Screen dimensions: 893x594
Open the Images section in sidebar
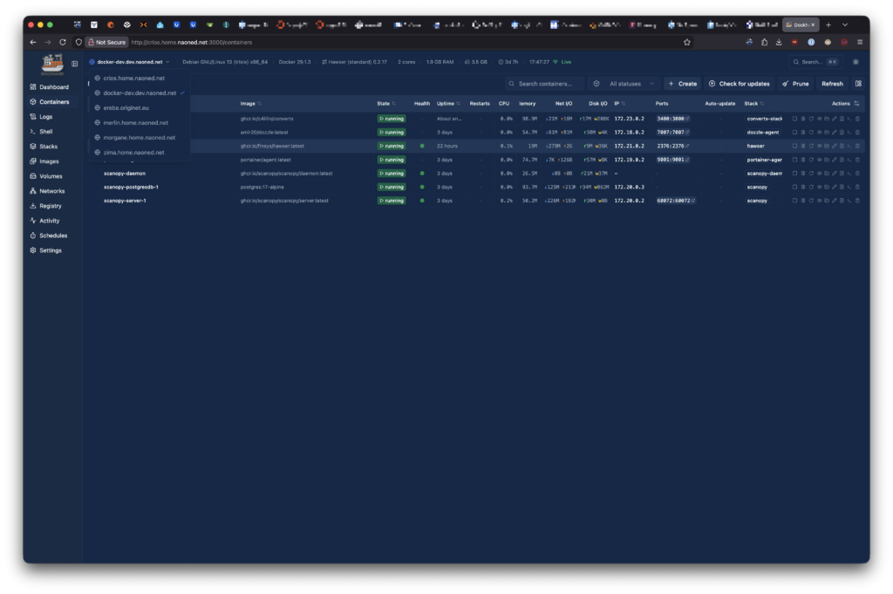click(49, 161)
